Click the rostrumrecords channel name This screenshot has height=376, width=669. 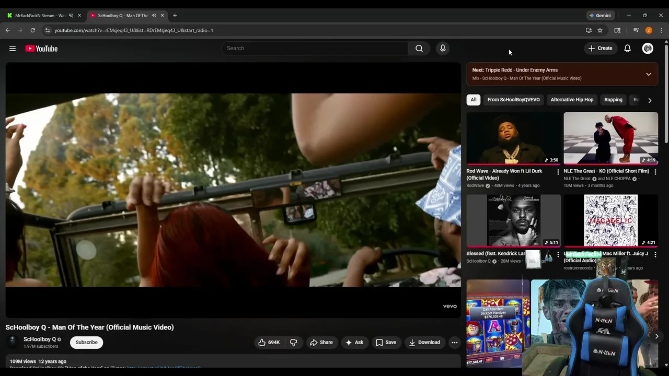click(x=578, y=268)
